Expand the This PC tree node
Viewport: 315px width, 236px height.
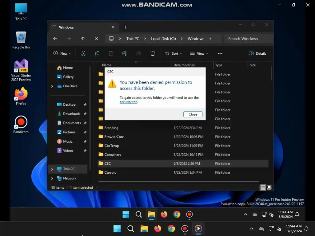52,169
